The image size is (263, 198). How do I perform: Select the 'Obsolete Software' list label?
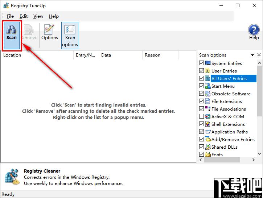click(x=231, y=94)
